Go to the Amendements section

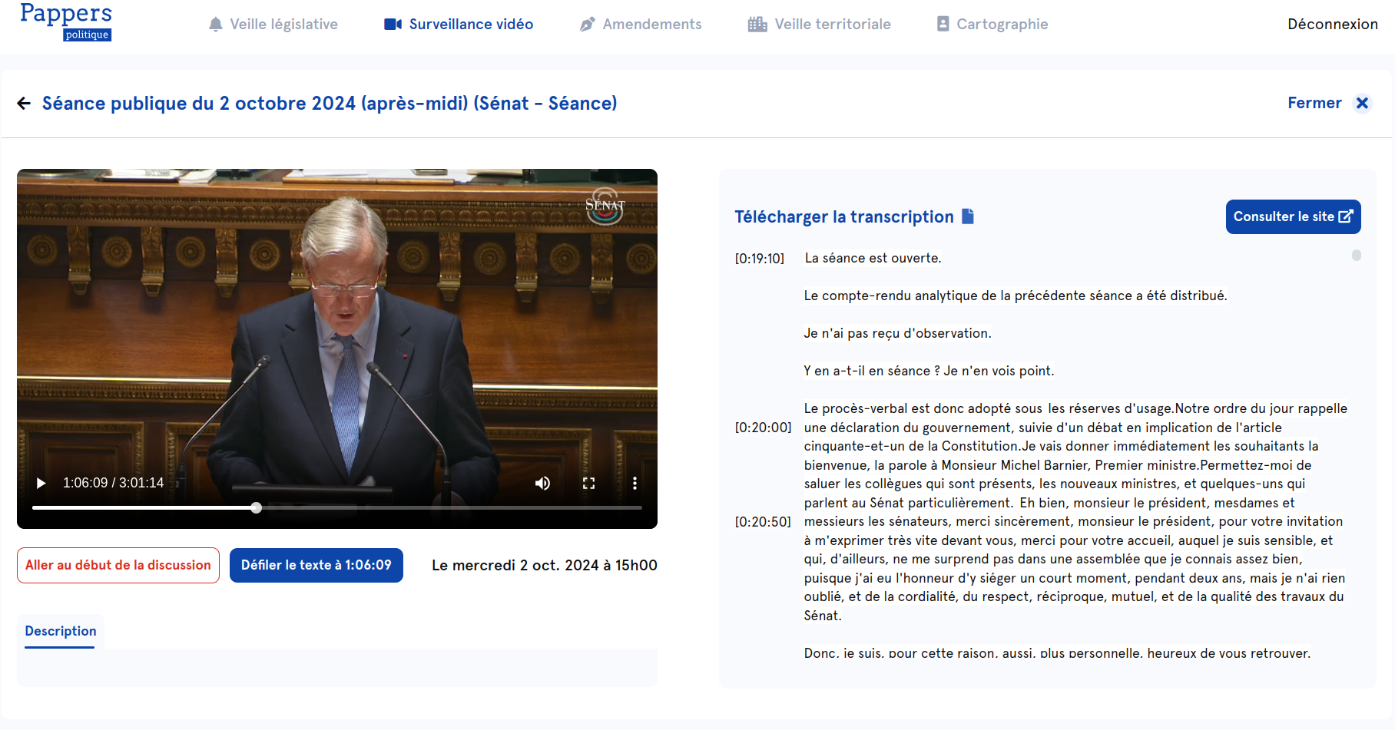tap(641, 25)
